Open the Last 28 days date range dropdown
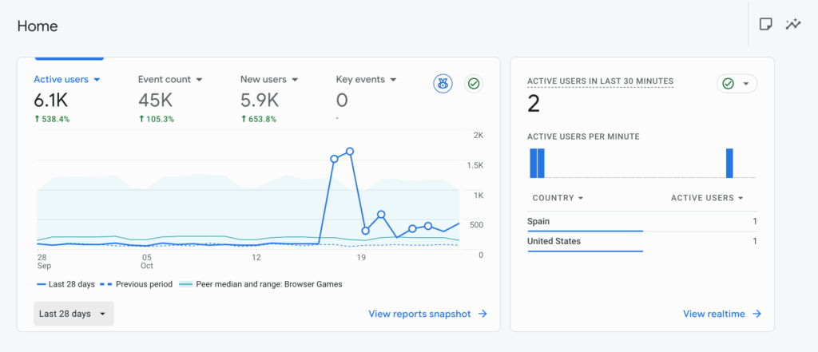818x352 pixels. 73,314
